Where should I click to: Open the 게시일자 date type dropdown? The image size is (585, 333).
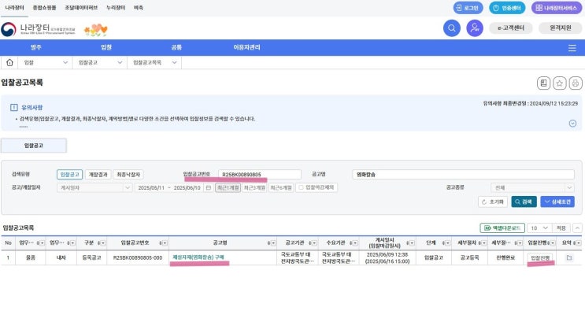94,188
